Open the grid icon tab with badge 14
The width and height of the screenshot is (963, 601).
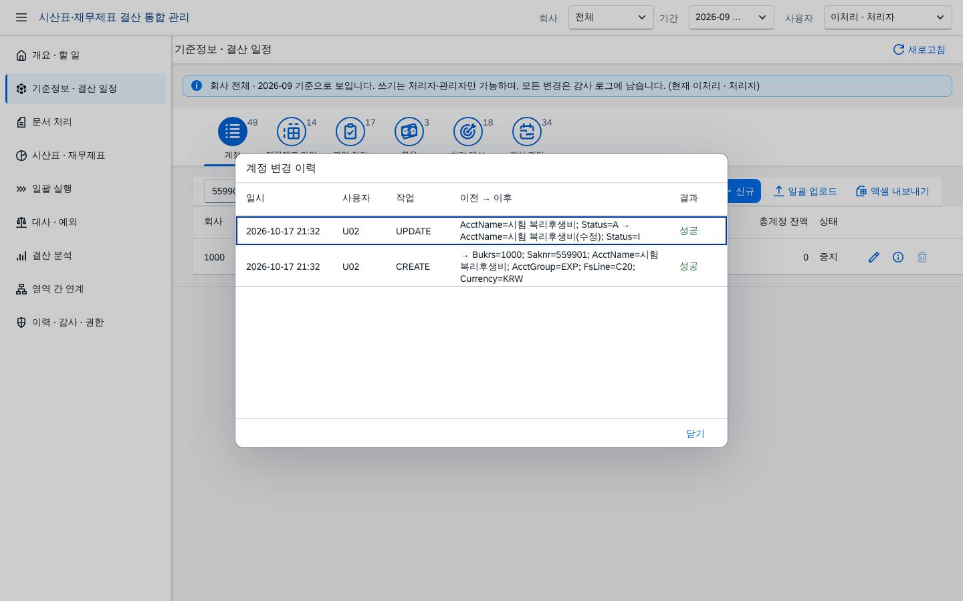coord(292,132)
